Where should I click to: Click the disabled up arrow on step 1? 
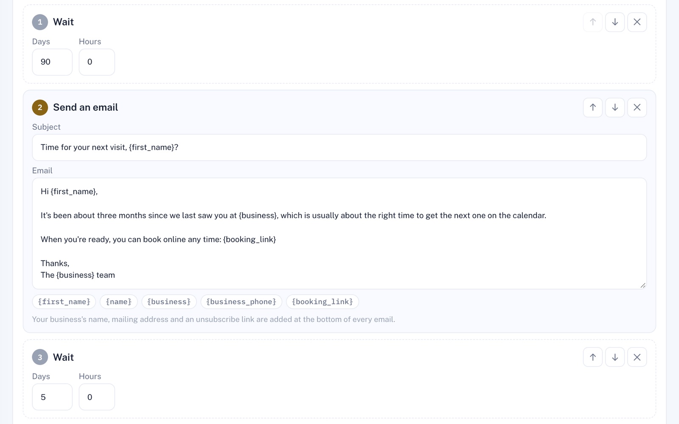click(593, 22)
